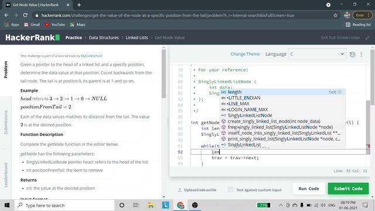Open the notification center icon
This screenshot has width=375, height=211.
click(365, 205)
